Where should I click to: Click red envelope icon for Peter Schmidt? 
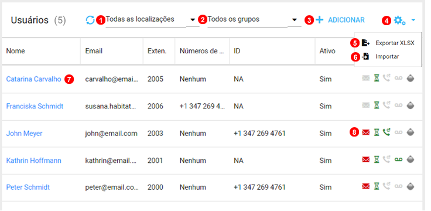365,186
